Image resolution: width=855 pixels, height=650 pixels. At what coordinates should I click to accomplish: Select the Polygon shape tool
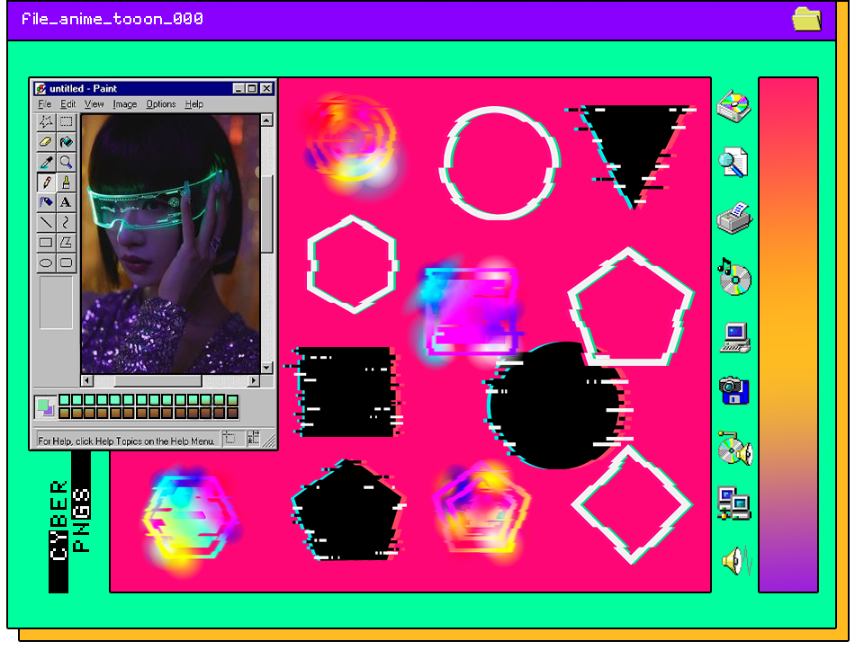[66, 243]
